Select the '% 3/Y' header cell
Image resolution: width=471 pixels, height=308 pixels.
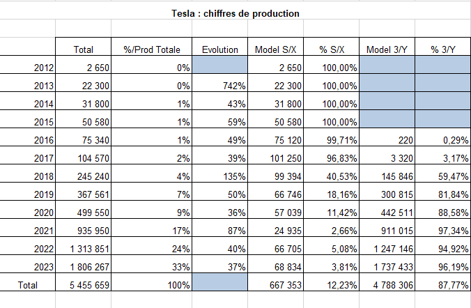click(x=442, y=47)
